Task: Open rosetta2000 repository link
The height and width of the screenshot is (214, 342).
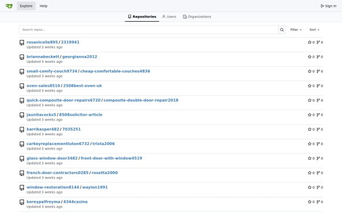Action: (x=104, y=172)
